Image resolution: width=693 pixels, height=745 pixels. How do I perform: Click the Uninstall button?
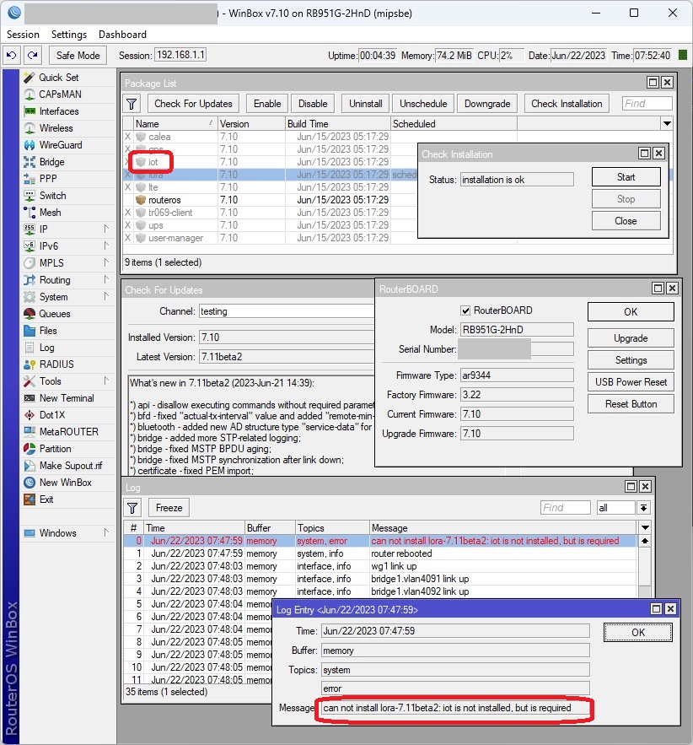(x=366, y=104)
